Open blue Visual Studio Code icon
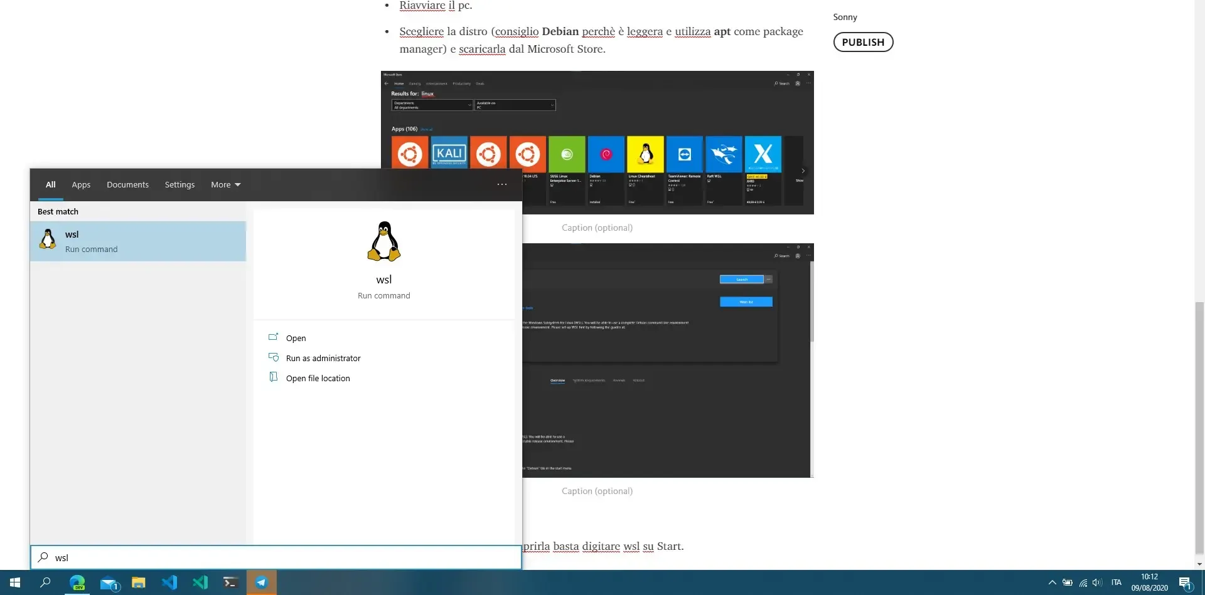 coord(169,582)
